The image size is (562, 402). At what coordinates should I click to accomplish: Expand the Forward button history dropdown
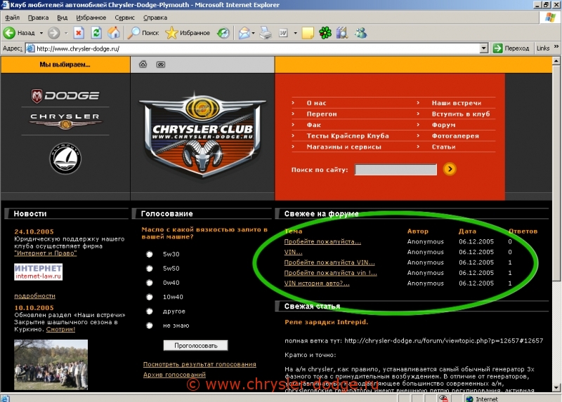pos(66,33)
